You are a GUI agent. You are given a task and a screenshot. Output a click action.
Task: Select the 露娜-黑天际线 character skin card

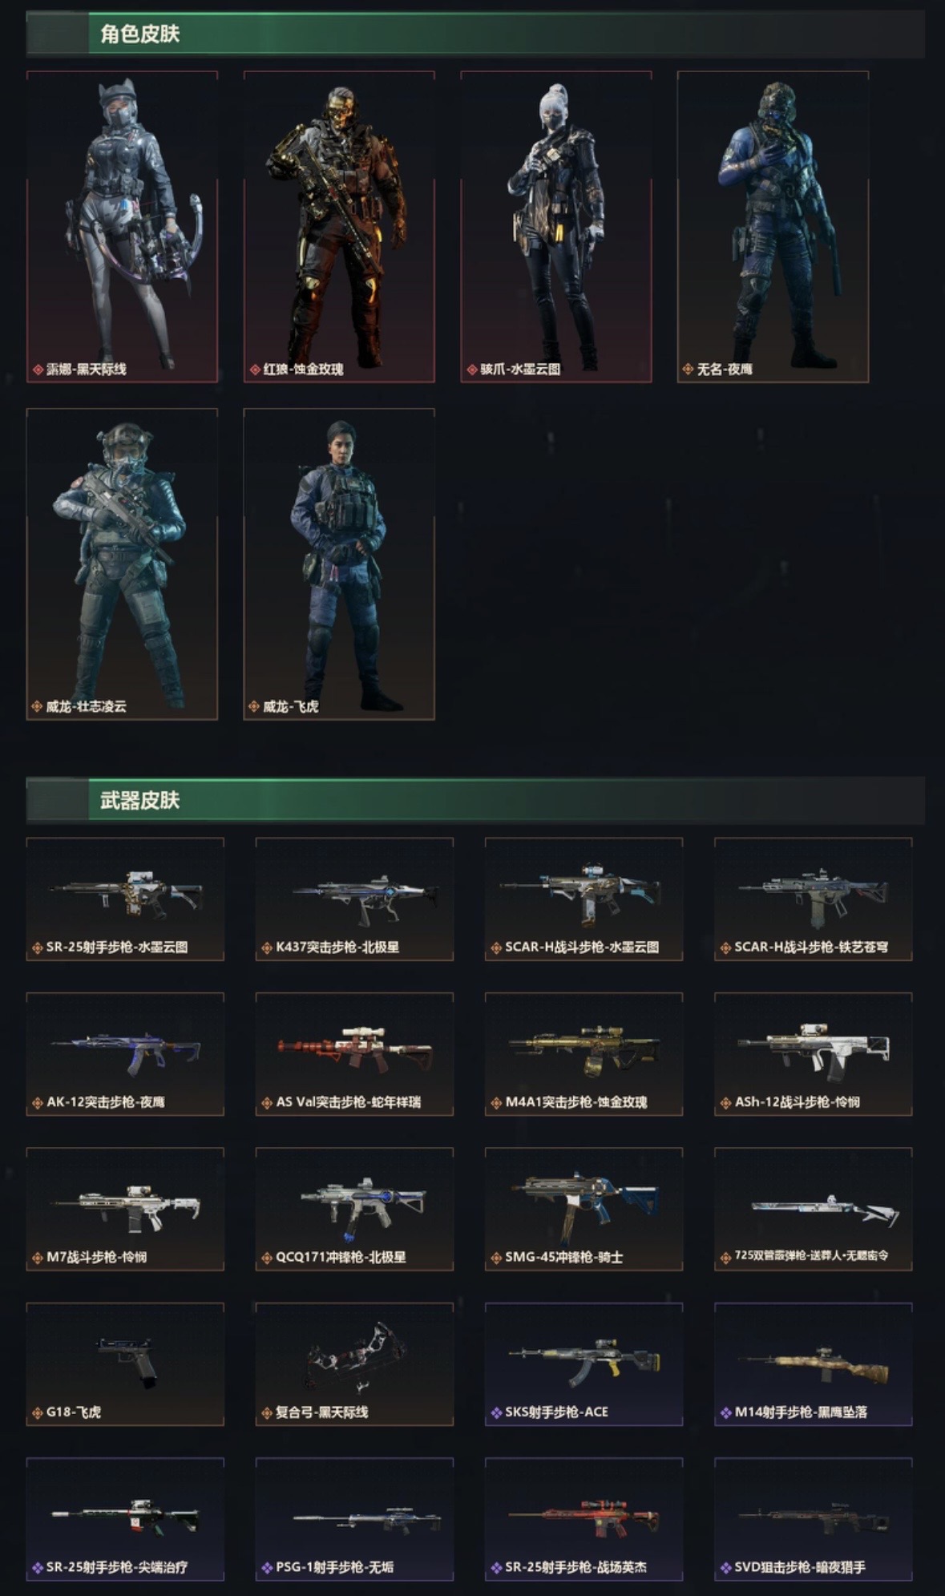click(122, 227)
